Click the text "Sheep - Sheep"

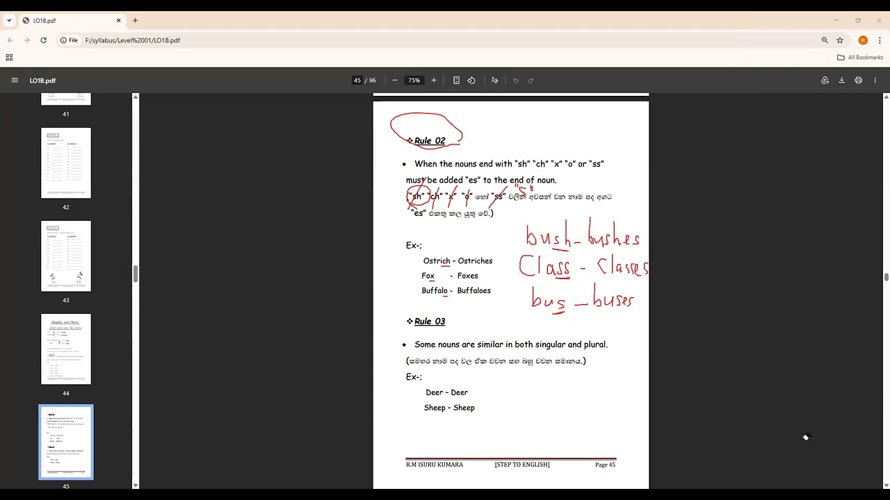point(449,408)
